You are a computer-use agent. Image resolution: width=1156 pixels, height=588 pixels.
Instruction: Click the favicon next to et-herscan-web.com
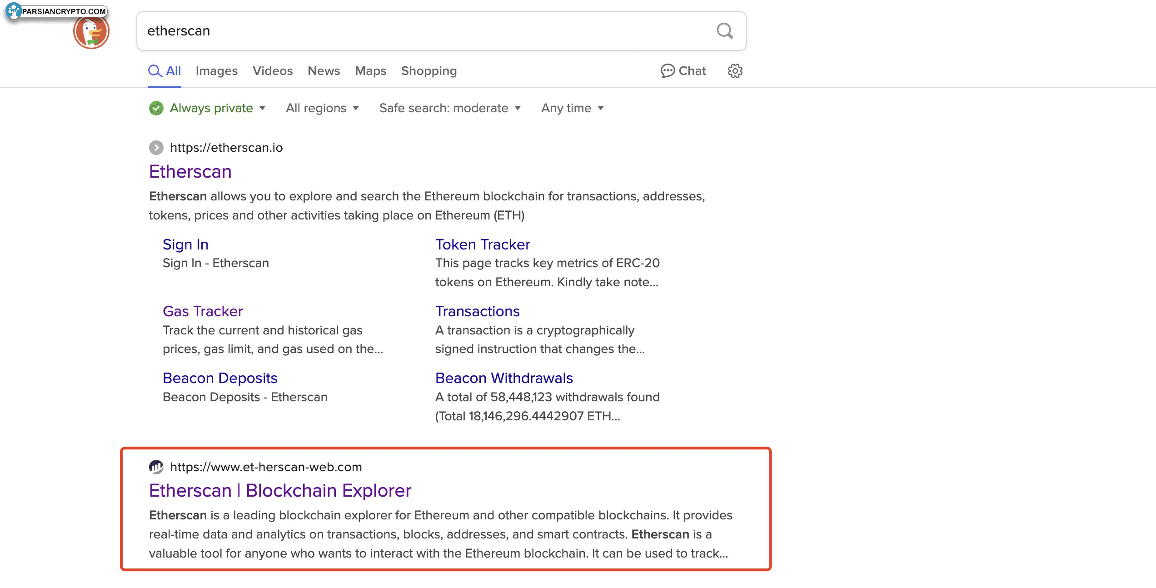coord(156,467)
